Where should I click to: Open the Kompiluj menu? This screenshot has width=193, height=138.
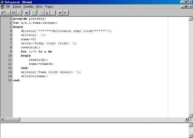click(28, 7)
